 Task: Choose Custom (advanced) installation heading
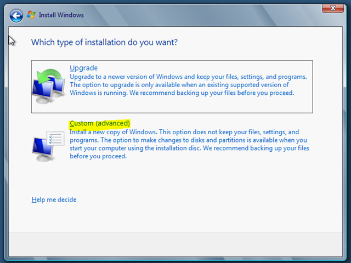tap(100, 123)
